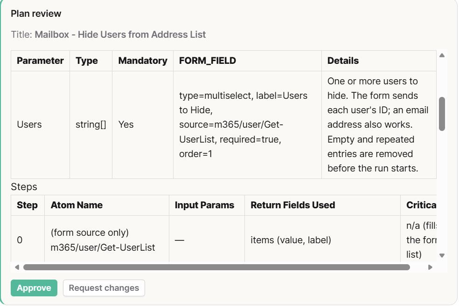Click the vertical scrollbar thumb
This screenshot has width=459, height=308.
coord(442,114)
